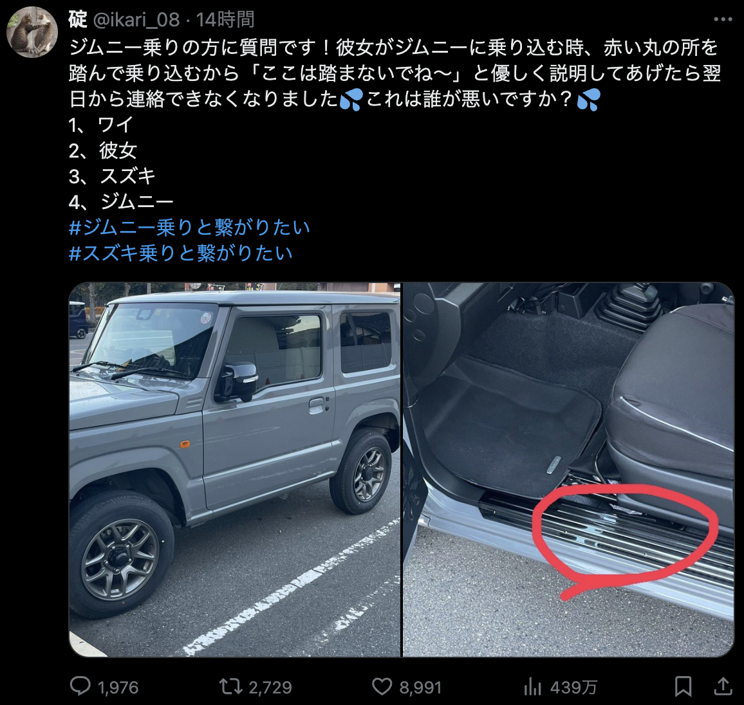Open the door sill interior photo
Image resolution: width=744 pixels, height=705 pixels.
[568, 470]
